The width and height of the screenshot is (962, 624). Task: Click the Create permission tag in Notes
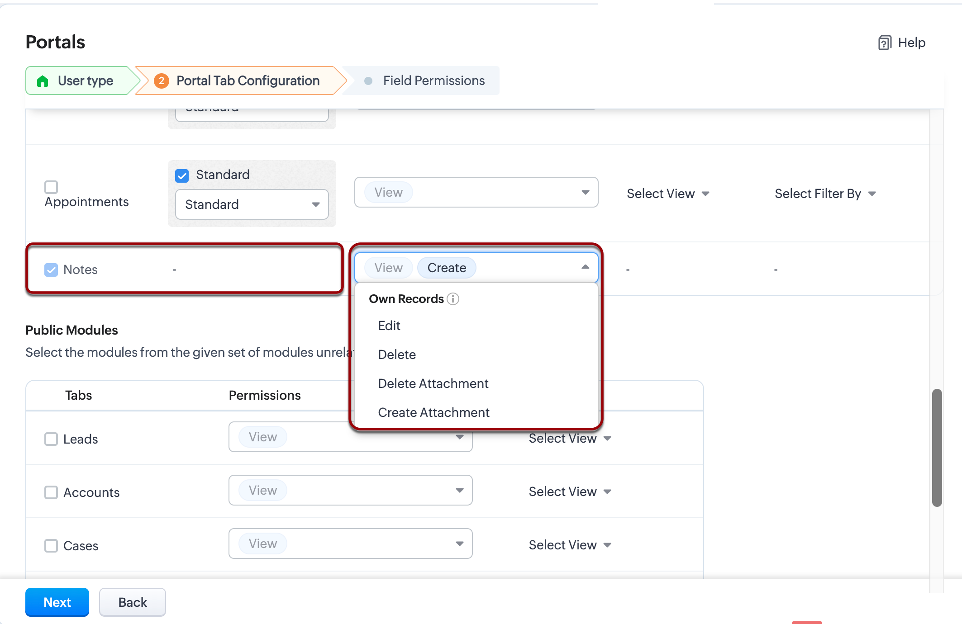coord(447,268)
